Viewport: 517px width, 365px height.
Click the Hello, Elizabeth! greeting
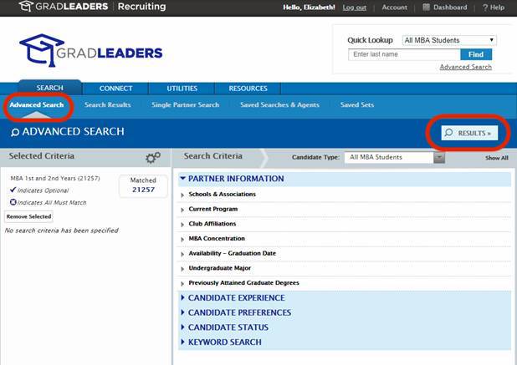click(x=309, y=8)
